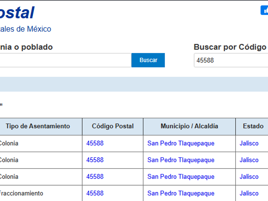Open Jalisco link in second Colonia row
This screenshot has height=201, width=268.
[x=249, y=160]
